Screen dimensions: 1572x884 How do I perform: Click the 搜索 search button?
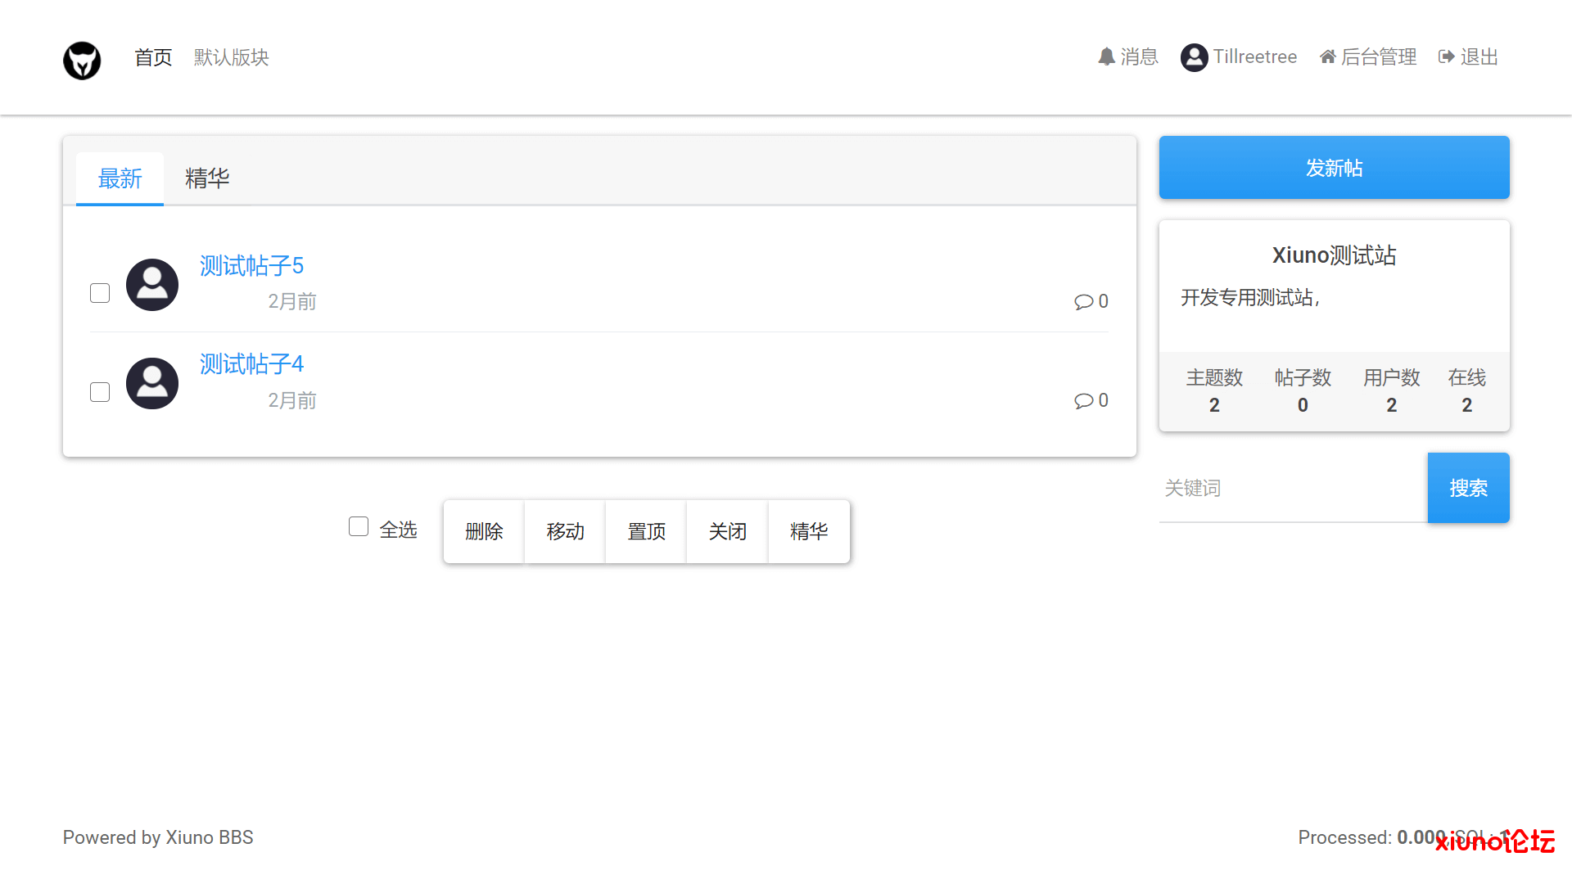(x=1469, y=488)
